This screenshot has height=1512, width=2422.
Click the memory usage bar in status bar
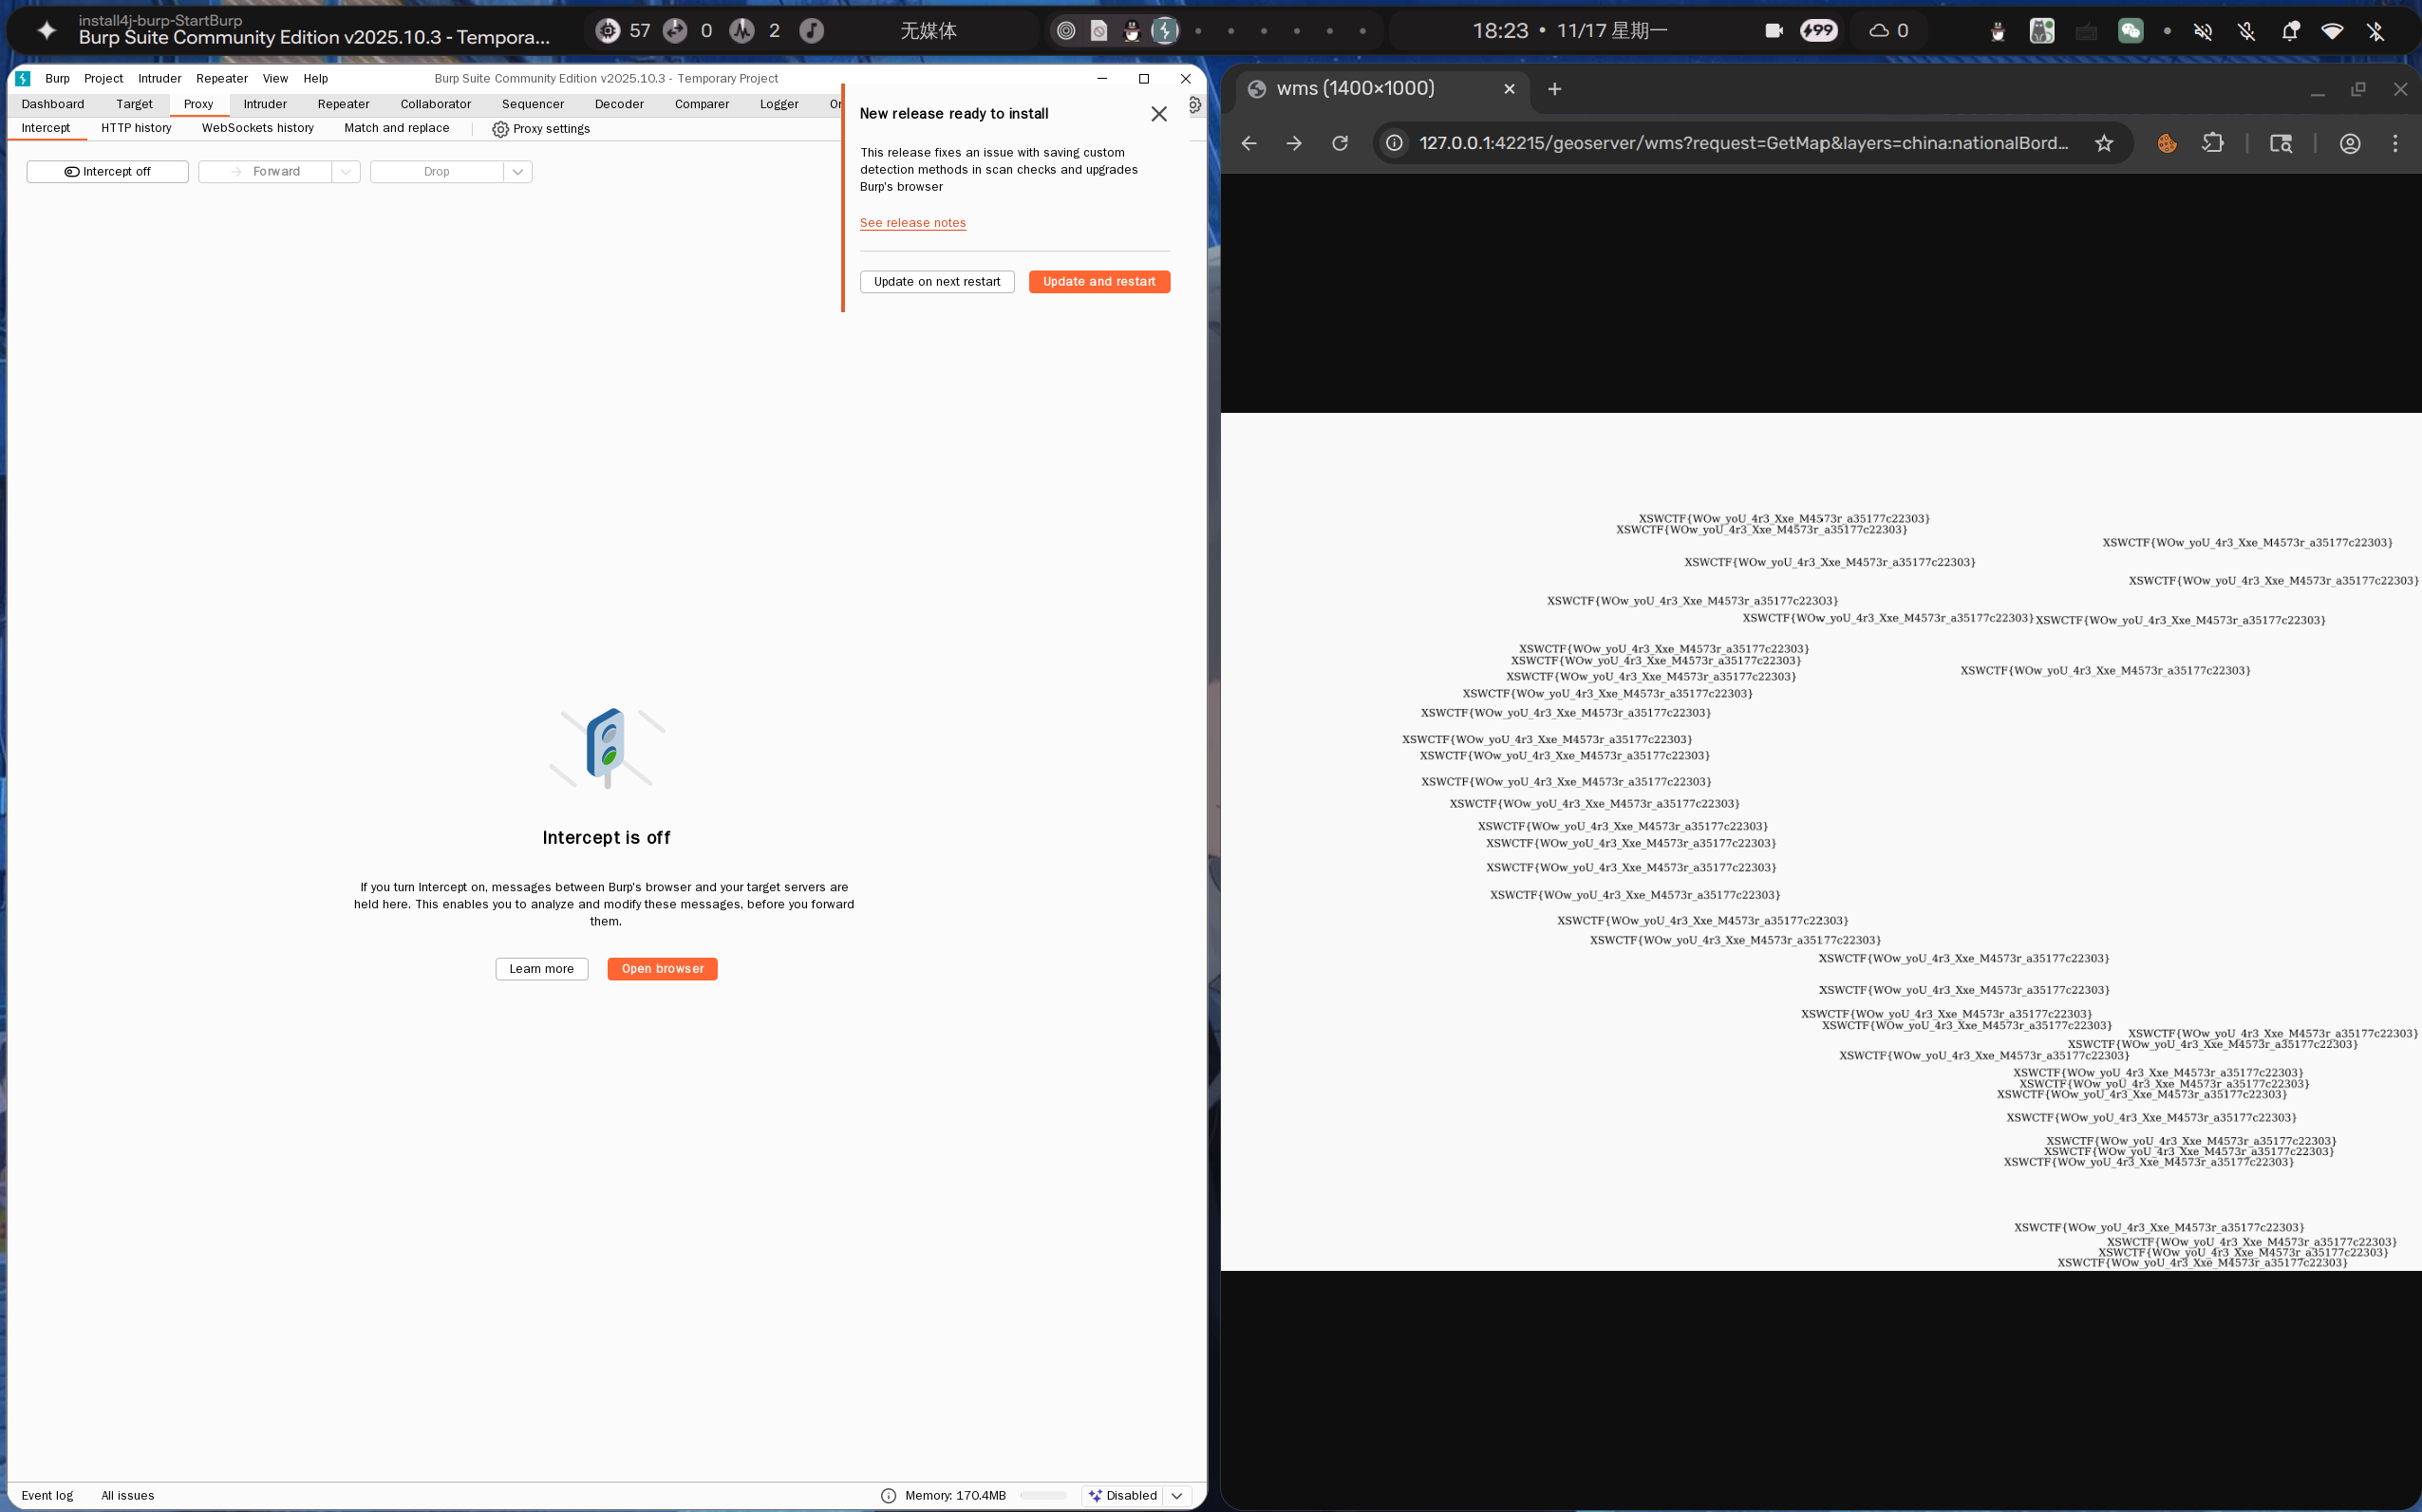point(1043,1495)
